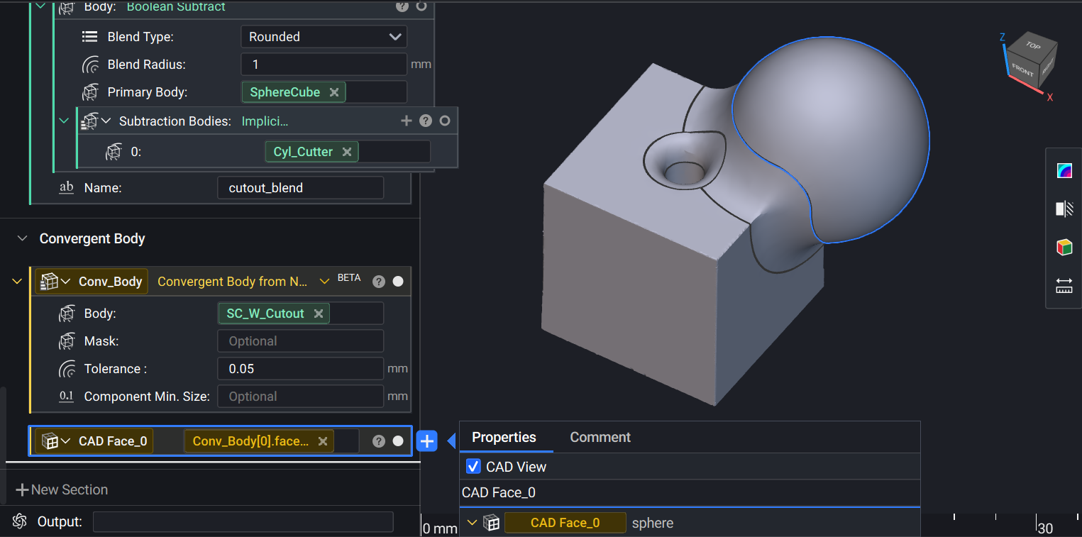Toggle the visibility circle on Conv_Body block
The image size is (1082, 537).
pyautogui.click(x=398, y=282)
